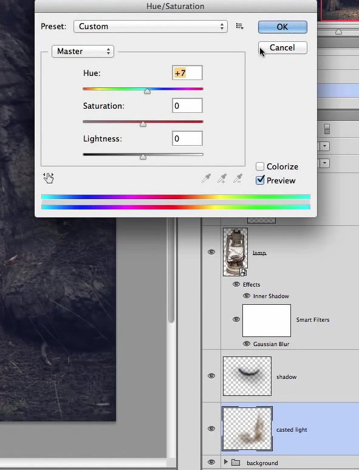Click the eyedropper tool icon

pos(207,179)
